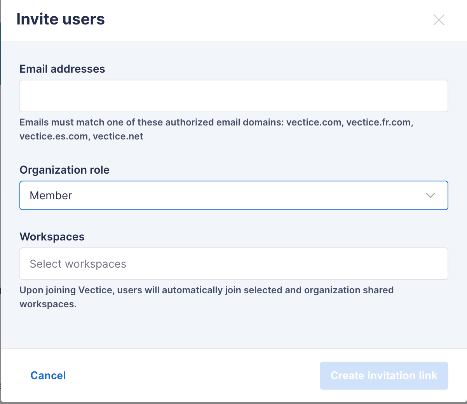The width and height of the screenshot is (467, 404).
Task: Click the Workspaces label
Action: (x=52, y=237)
